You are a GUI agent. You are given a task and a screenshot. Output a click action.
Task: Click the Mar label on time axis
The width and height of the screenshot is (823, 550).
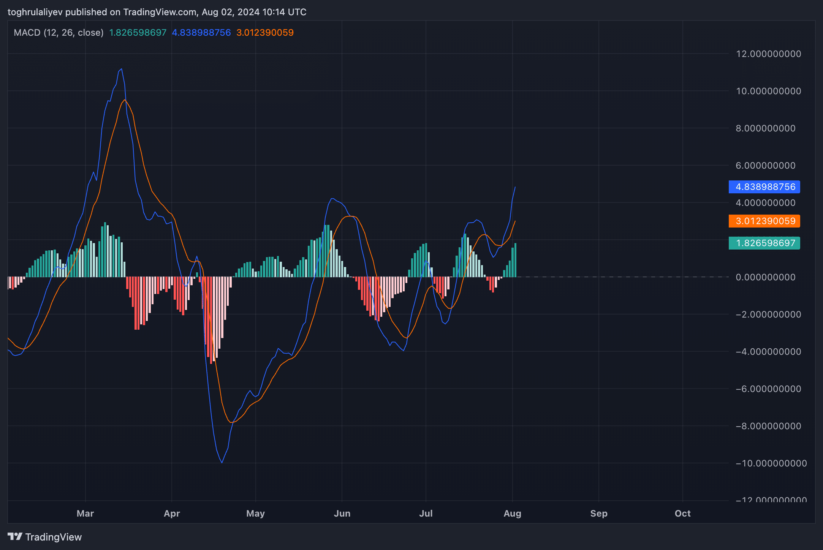tap(85, 514)
